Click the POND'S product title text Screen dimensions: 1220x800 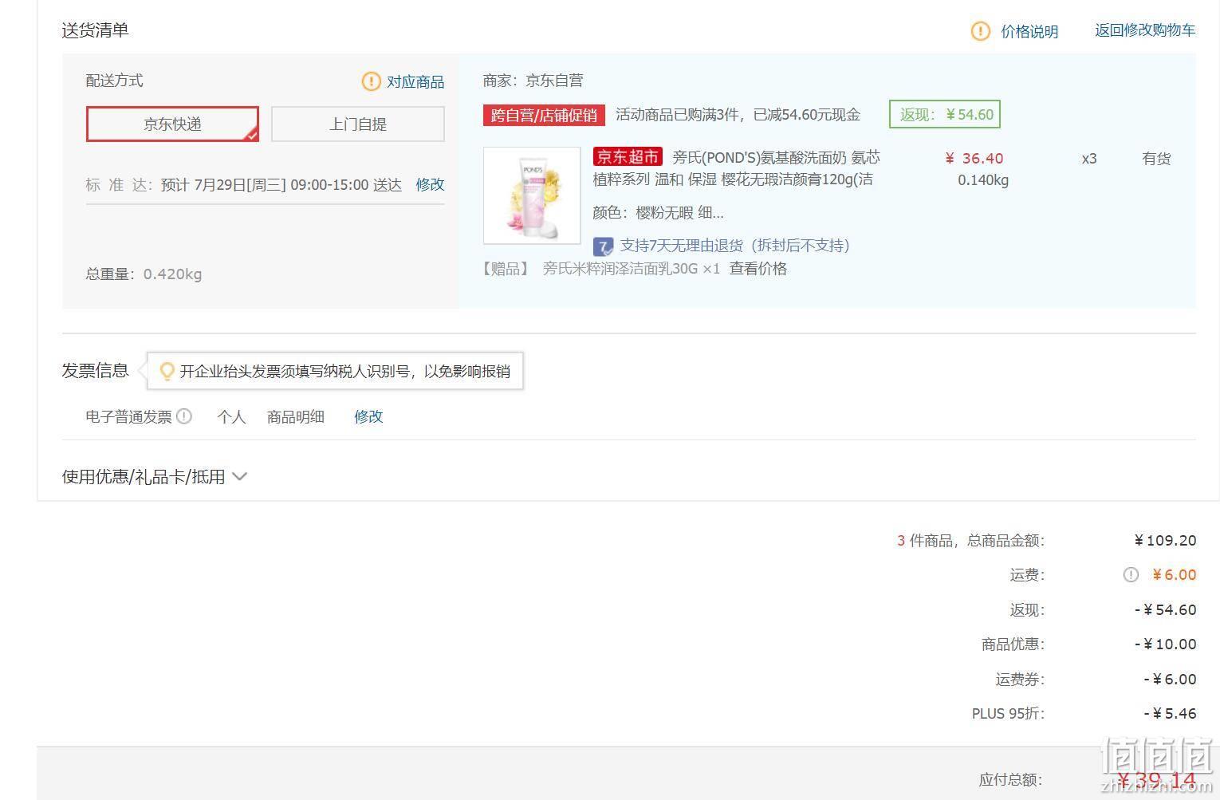[x=736, y=168]
